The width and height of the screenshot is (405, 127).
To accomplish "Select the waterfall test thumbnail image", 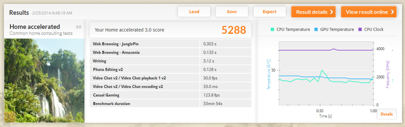I will coord(44,80).
